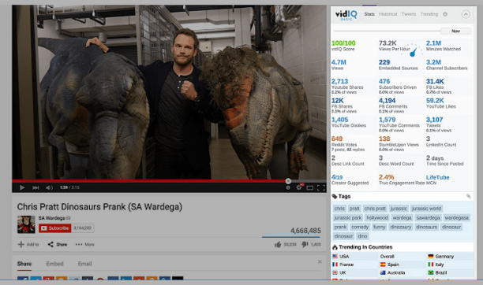
Task: Click the Germany flag icon
Action: 431,257
